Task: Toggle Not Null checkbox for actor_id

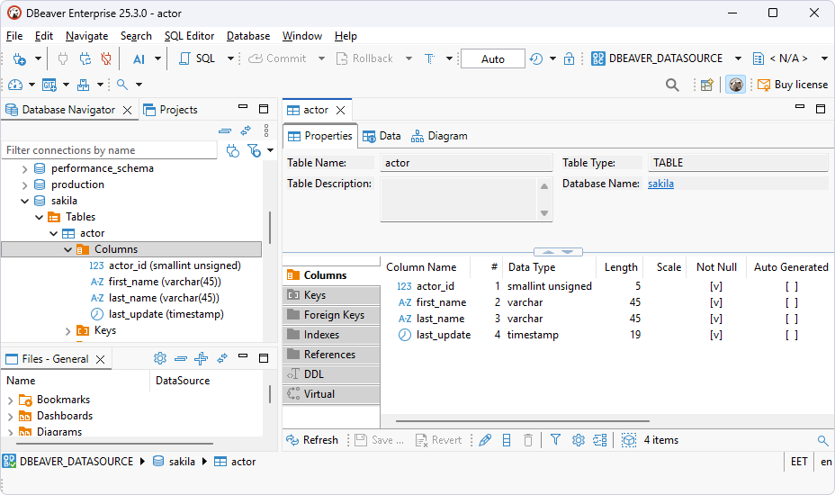Action: [715, 287]
